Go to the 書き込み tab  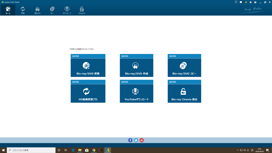click(x=37, y=10)
